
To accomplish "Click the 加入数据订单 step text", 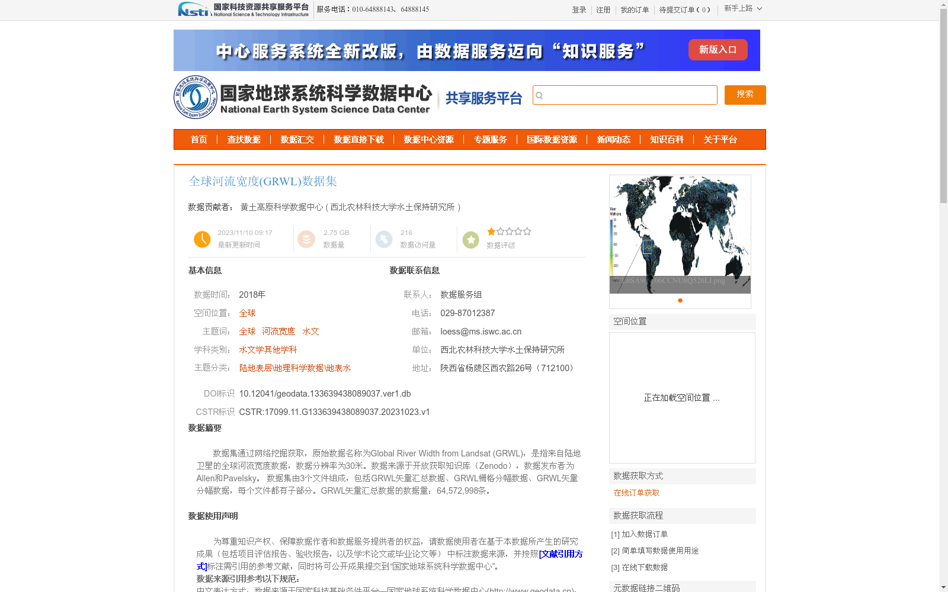I will coord(645,534).
